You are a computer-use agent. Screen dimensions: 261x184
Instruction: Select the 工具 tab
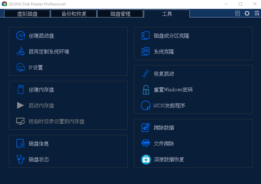167,14
